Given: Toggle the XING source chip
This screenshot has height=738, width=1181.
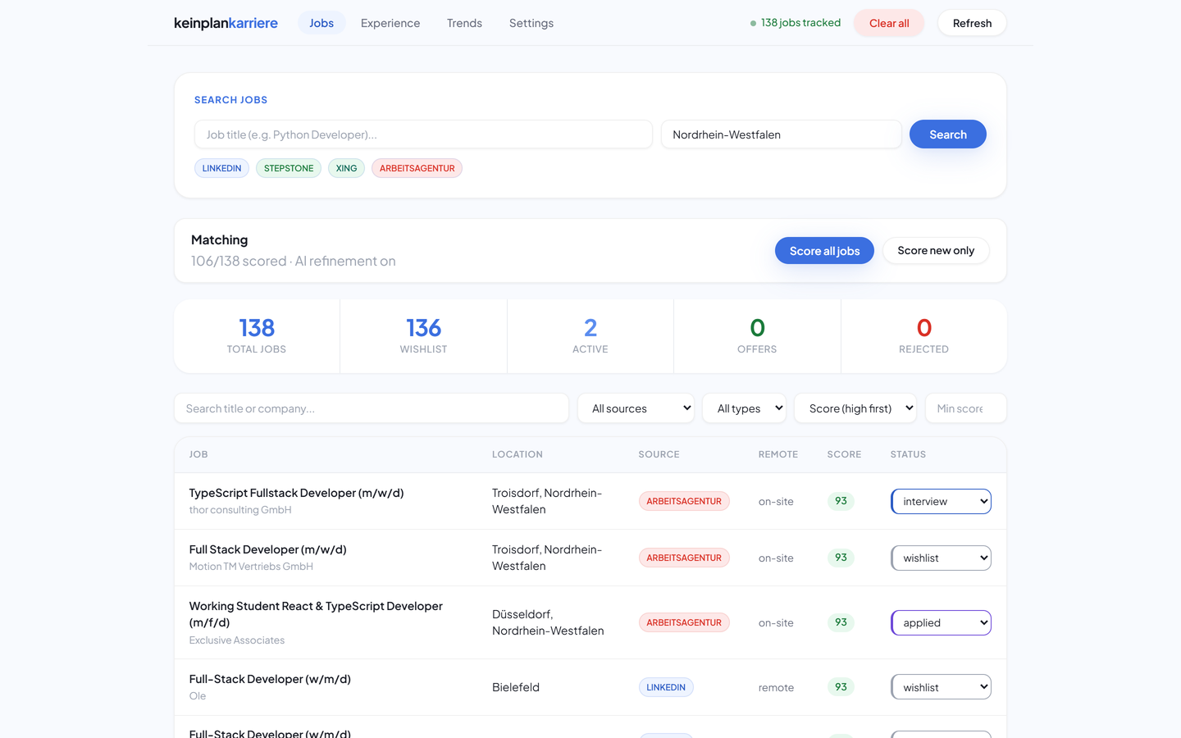Looking at the screenshot, I should 346,168.
